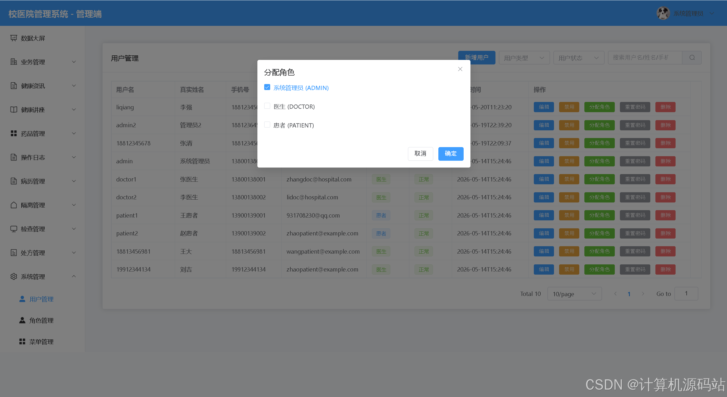Open the 用户状态 dropdown filter

click(x=579, y=58)
